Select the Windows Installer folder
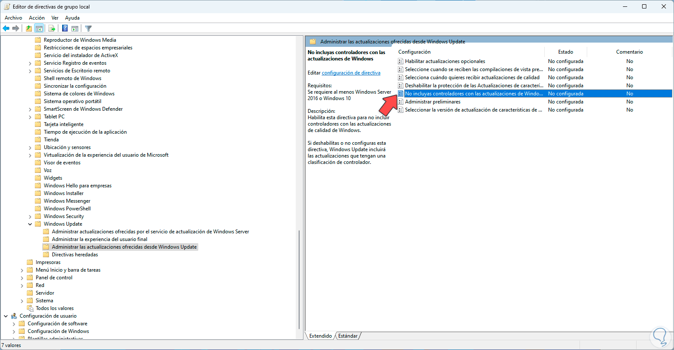This screenshot has height=350, width=674. click(x=64, y=193)
